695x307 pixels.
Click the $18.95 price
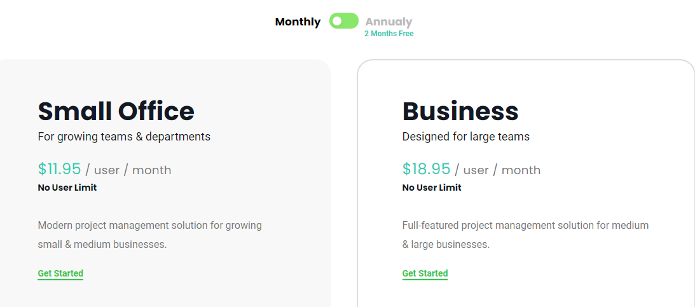coord(427,169)
